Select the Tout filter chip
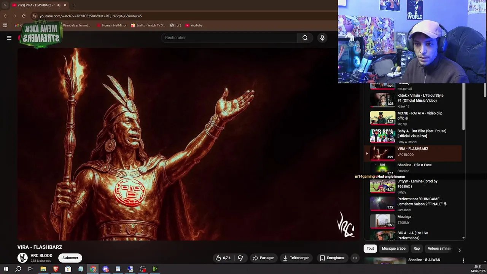The width and height of the screenshot is (487, 274). tap(370, 249)
